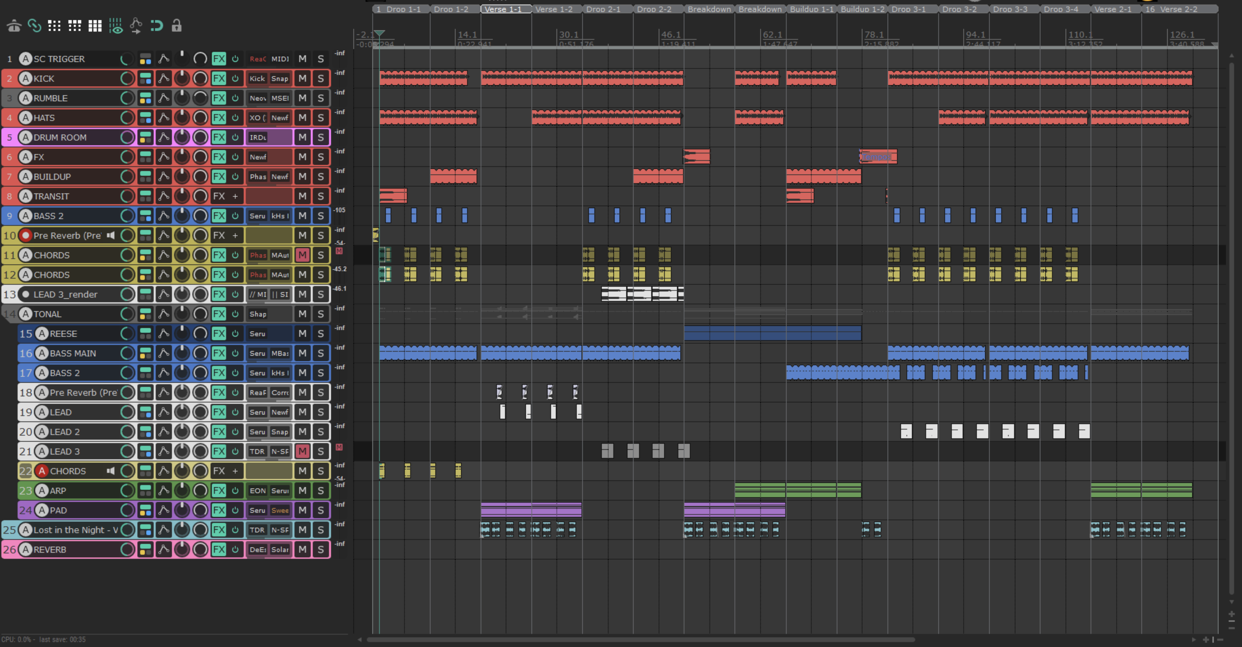Open the FX chain button on RUMBLE track
Screen dimensions: 1242x647
[219, 98]
